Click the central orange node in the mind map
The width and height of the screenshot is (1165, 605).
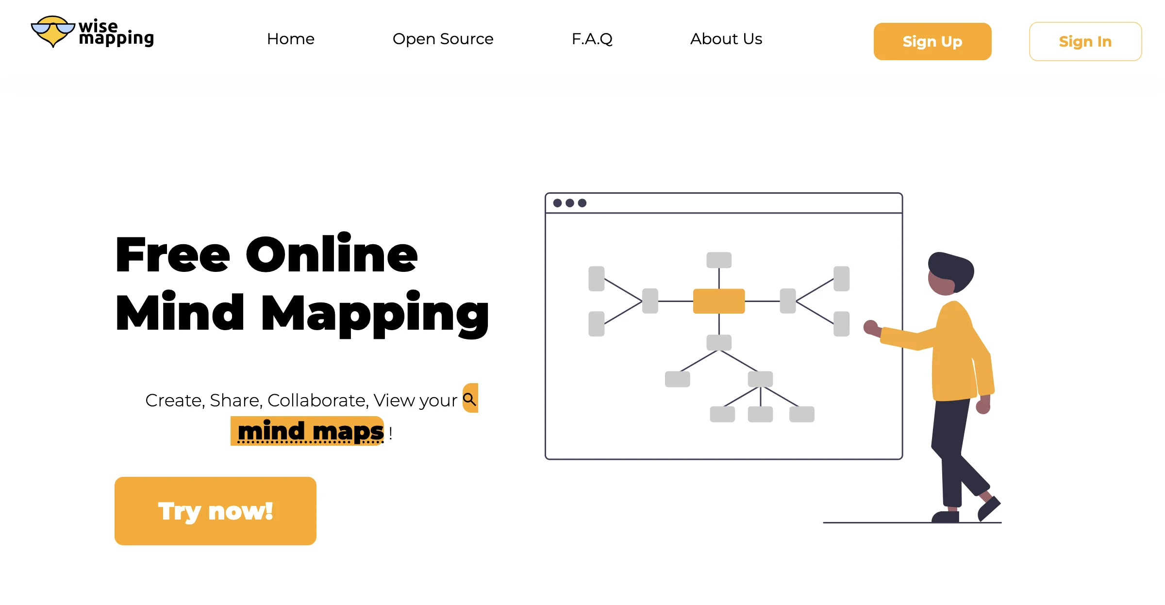click(717, 300)
